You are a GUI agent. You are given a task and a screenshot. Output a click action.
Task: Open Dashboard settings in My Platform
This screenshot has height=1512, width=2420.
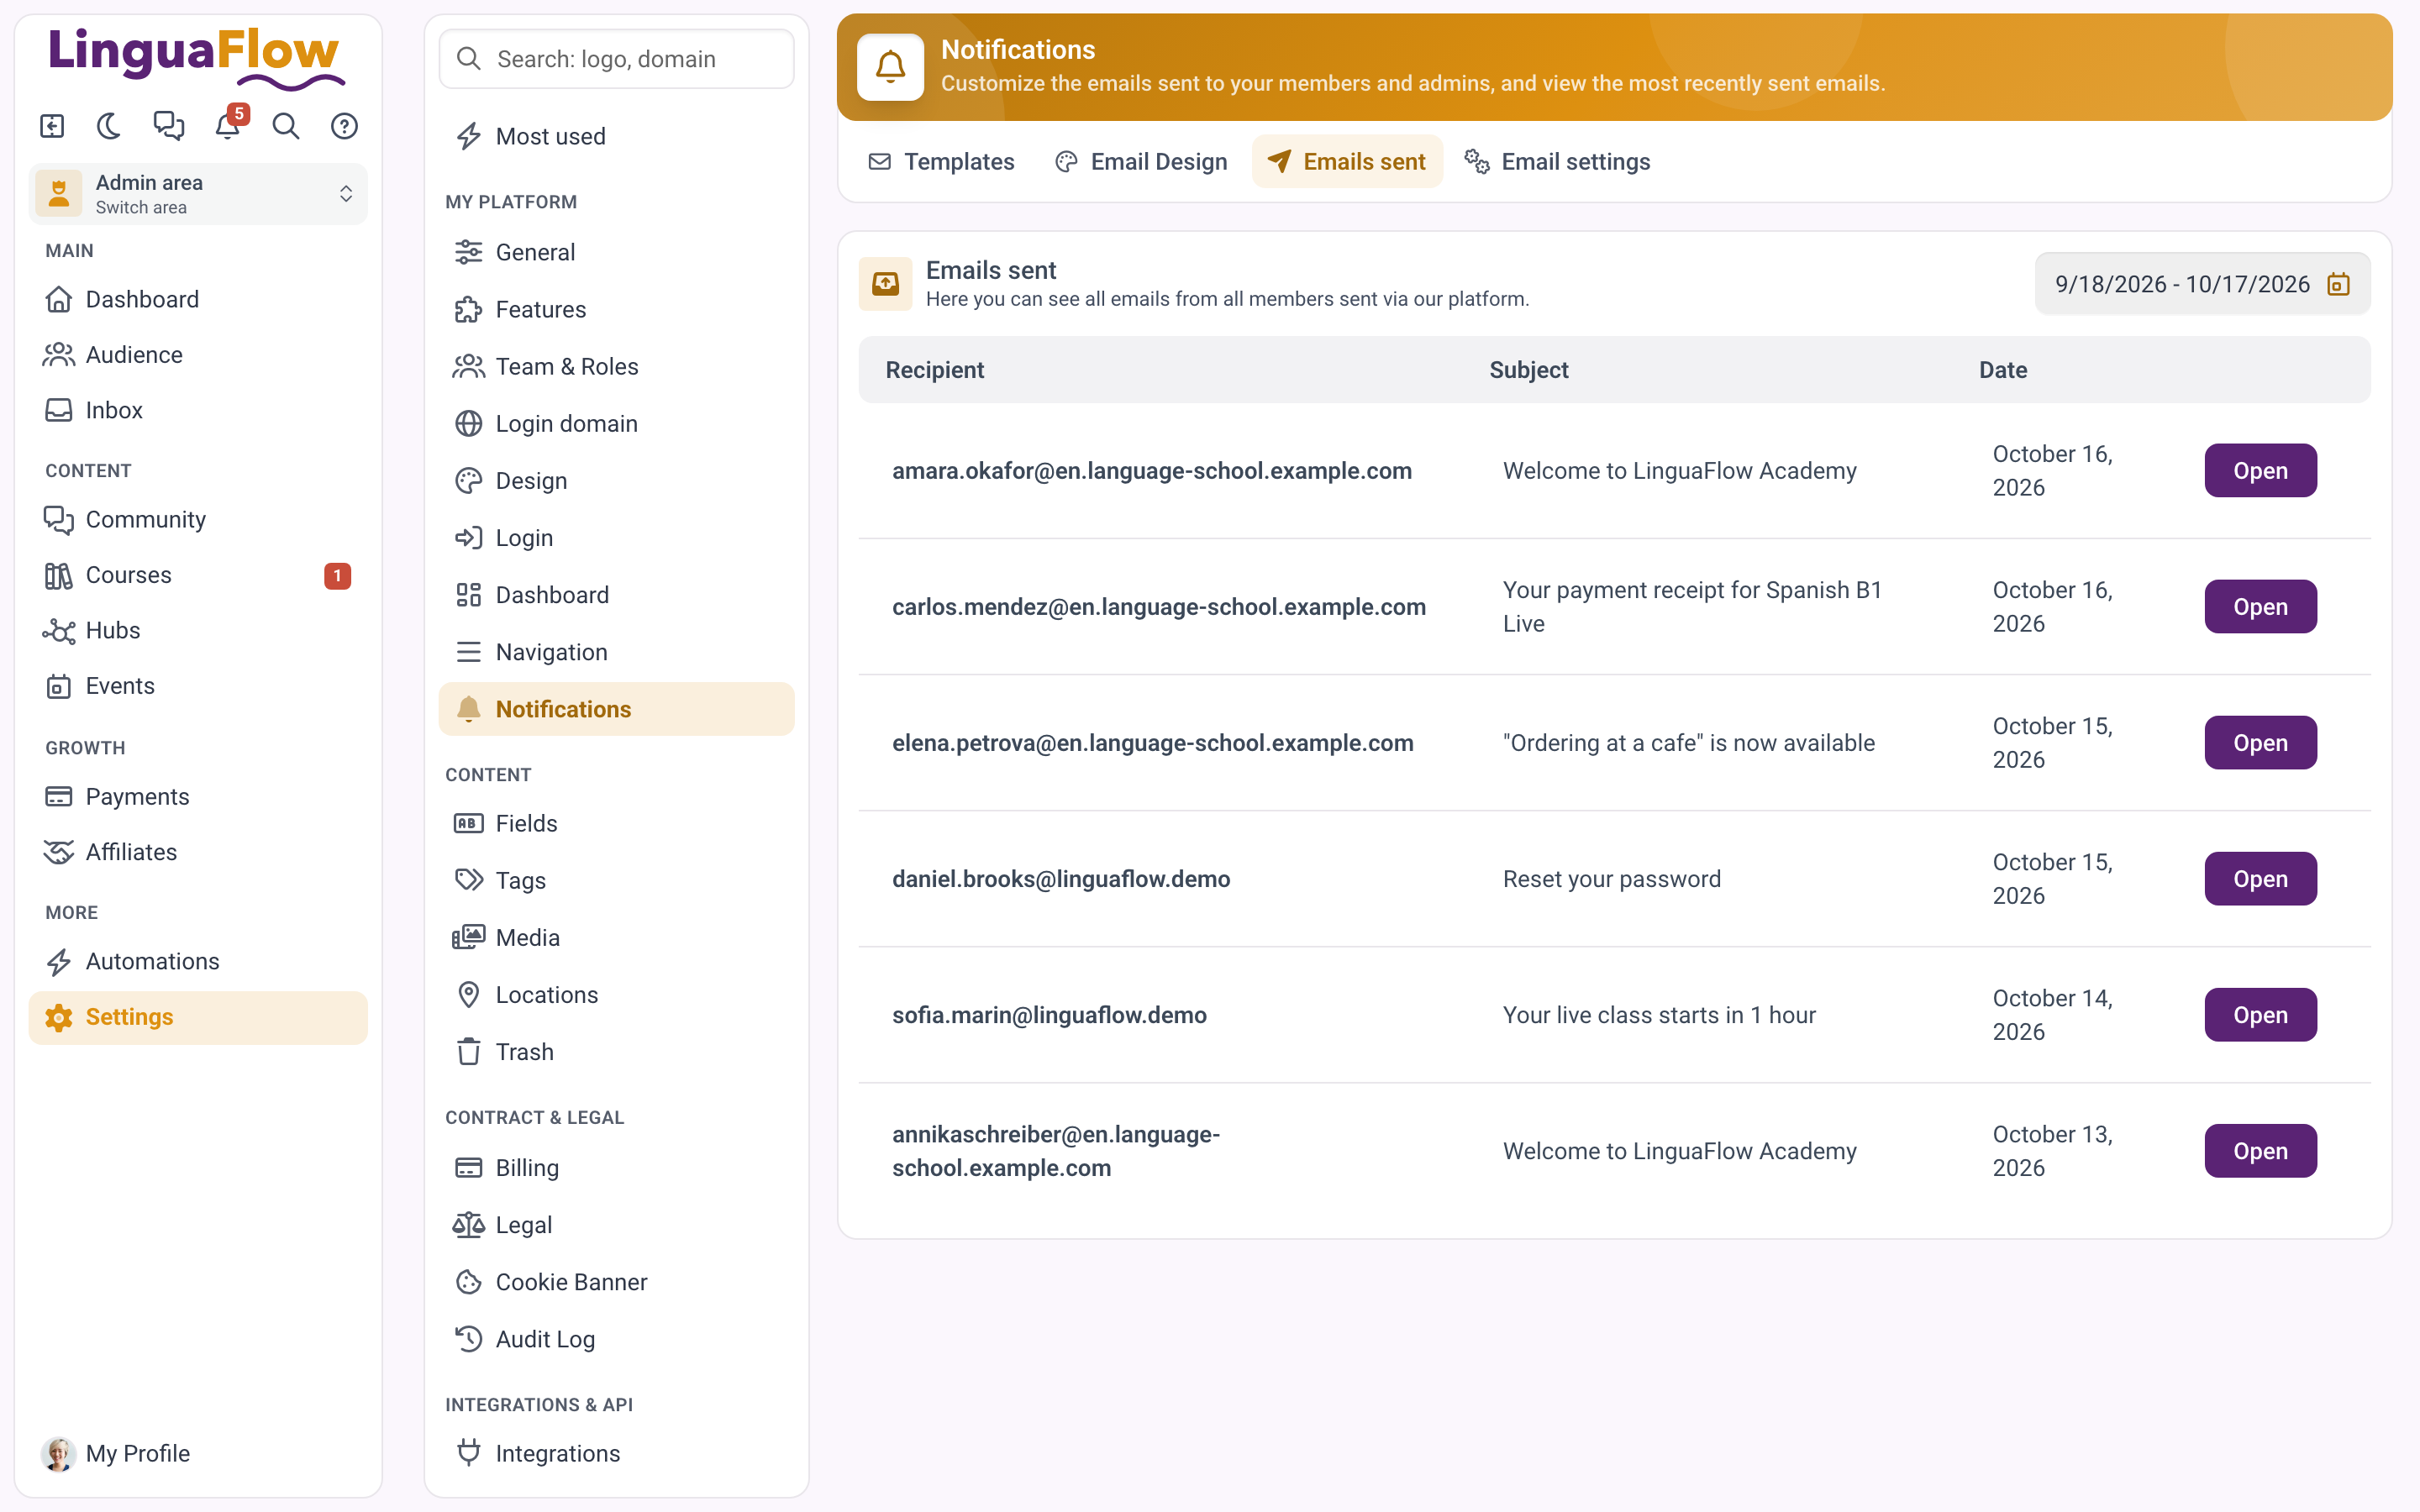[617, 595]
